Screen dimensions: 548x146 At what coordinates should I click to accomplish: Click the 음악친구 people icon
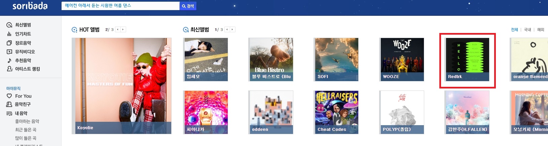[9, 104]
